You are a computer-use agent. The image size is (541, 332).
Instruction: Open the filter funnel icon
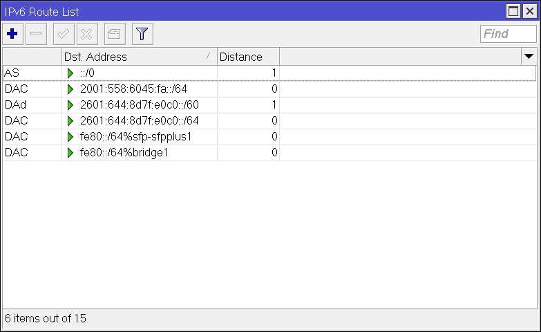(x=142, y=34)
